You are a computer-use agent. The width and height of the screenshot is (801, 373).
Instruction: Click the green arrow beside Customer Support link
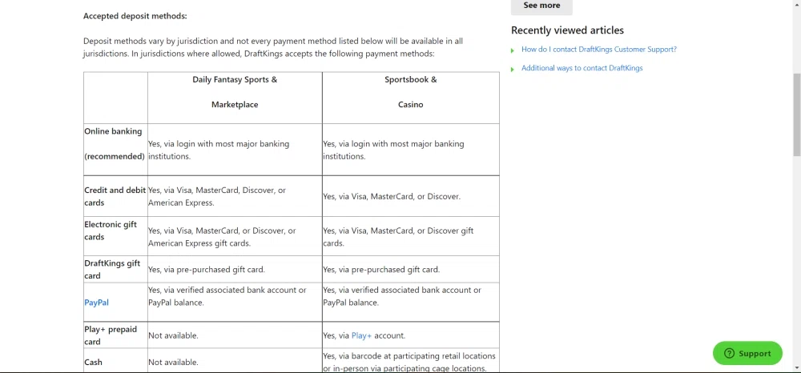coord(513,50)
